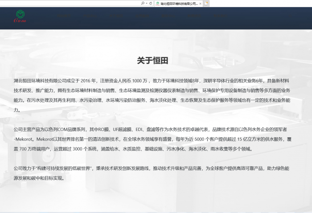This screenshot has height=213, width=312.
Task: Click the line starting 盖 700 万终端用户
Action: [133, 149]
